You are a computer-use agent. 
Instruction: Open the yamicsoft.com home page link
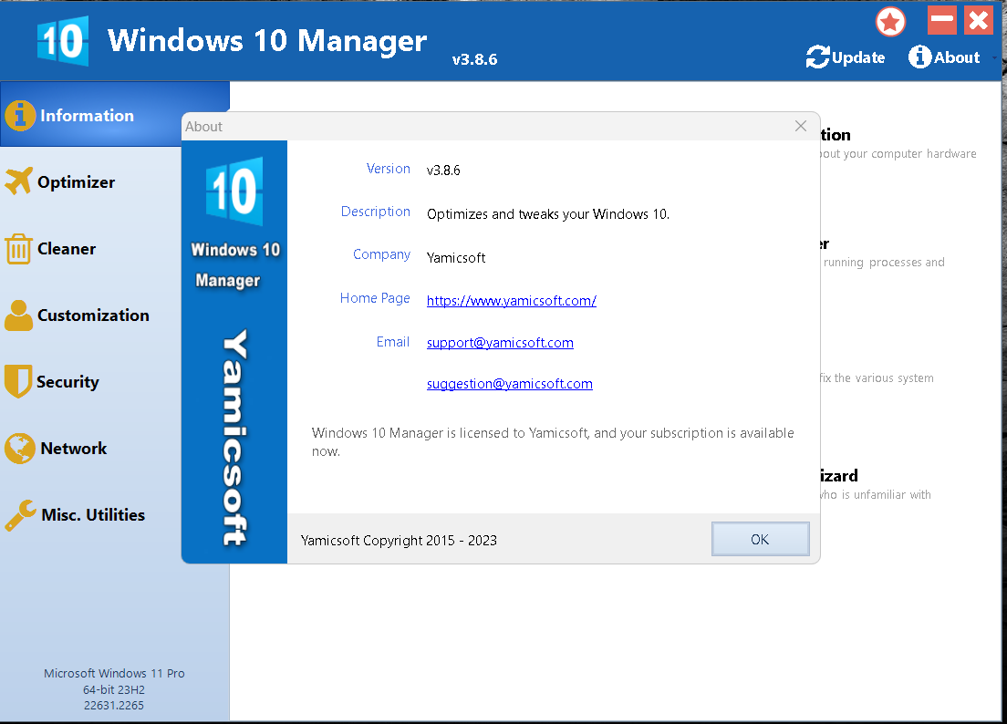pos(512,300)
